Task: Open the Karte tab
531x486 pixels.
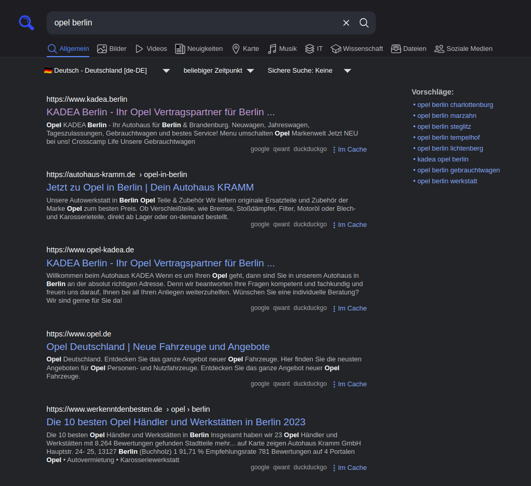Action: [x=246, y=49]
